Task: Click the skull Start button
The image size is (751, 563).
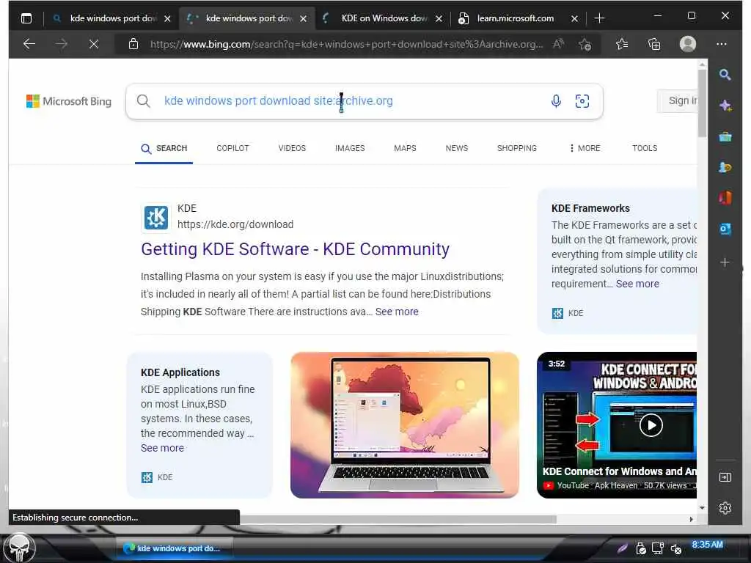Action: click(x=19, y=548)
